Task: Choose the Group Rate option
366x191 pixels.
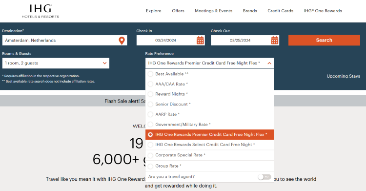Action: coord(209,166)
